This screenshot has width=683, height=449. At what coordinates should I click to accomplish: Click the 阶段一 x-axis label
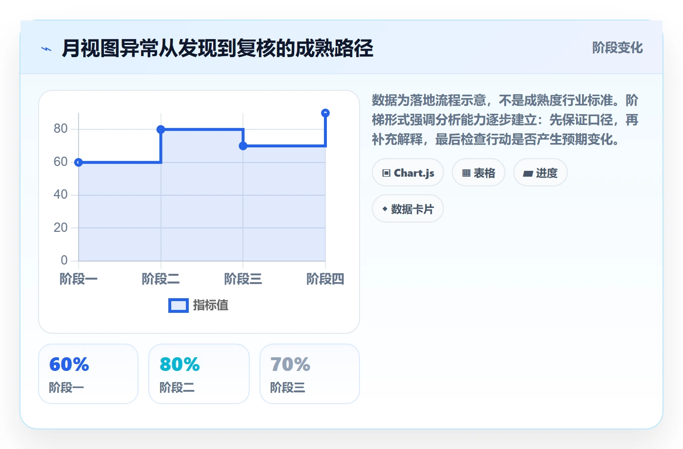point(79,279)
